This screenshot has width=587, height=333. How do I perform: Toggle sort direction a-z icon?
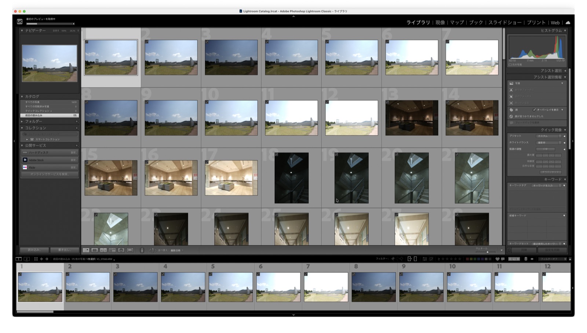tap(153, 250)
